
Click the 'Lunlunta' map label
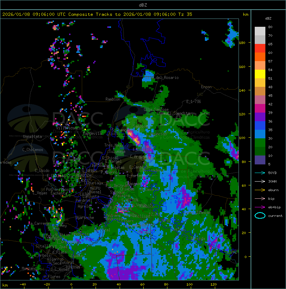point(91,196)
